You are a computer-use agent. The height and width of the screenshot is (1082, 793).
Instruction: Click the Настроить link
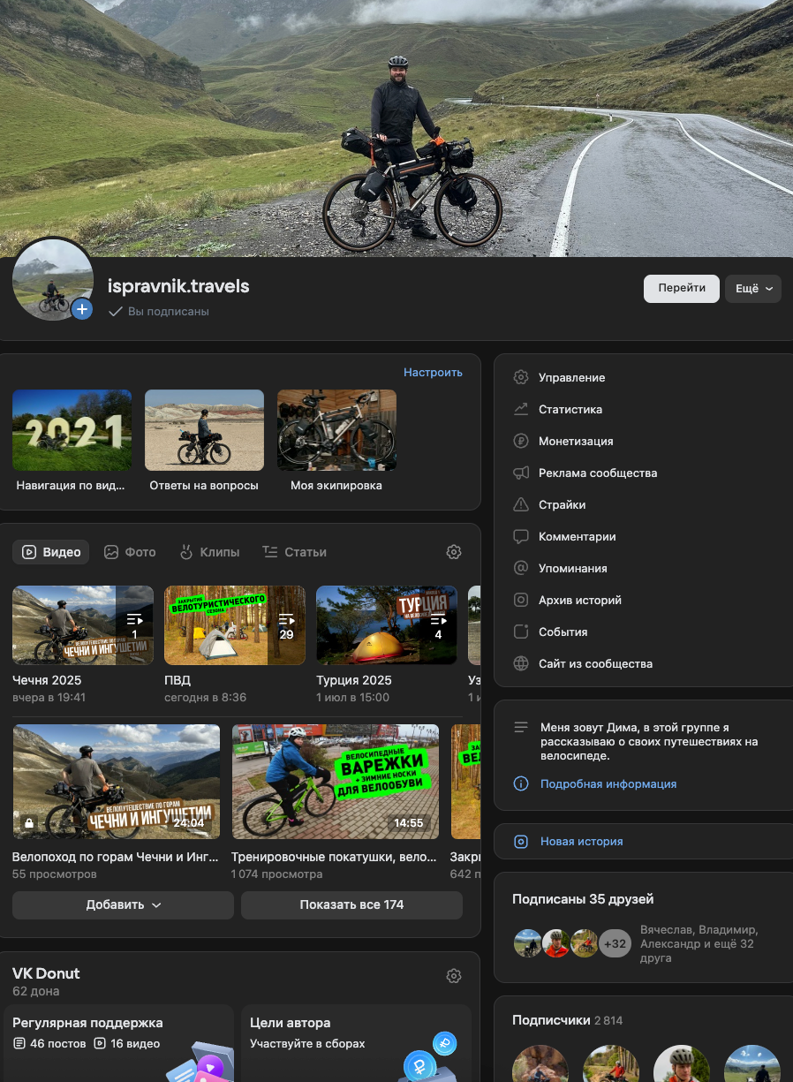coord(433,373)
